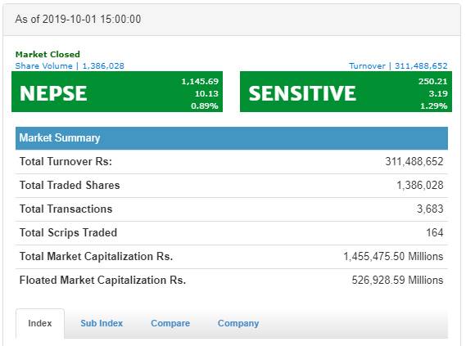Click the Share Volume 1,386,028 link
Viewport: 466px width, 346px height.
70,66
